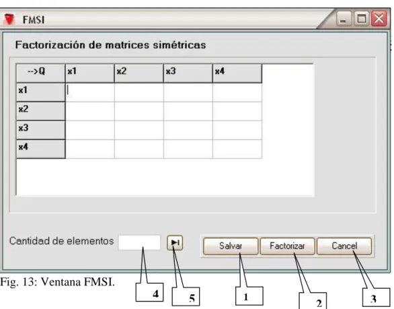Select cell at row x1, column x4
Viewport: 394px width, 309px height.
click(237, 92)
